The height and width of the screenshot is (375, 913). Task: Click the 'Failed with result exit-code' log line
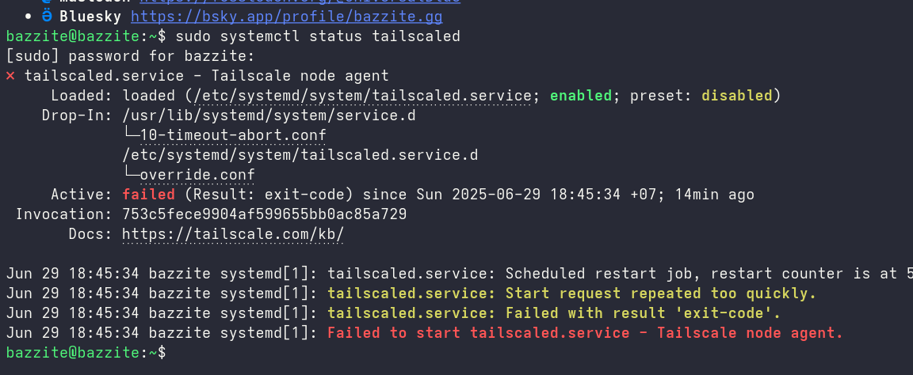pyautogui.click(x=554, y=313)
